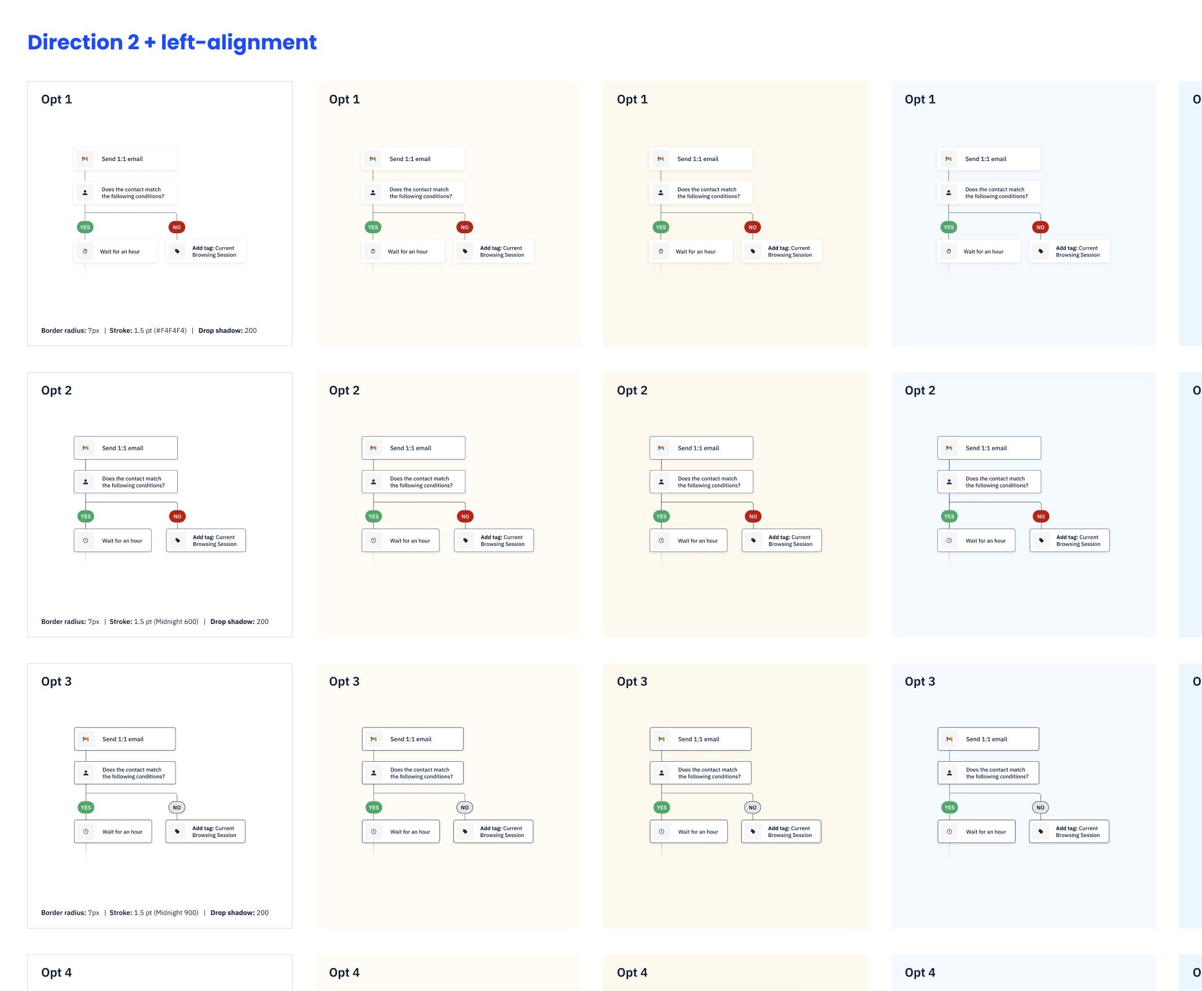1202x991 pixels.
Task: Select tag icon in light-blue Opt 1 panel
Action: [x=1040, y=251]
